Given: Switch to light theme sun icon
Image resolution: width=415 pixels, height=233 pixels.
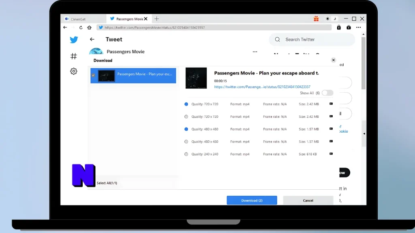Looking at the screenshot, I should click(x=327, y=19).
